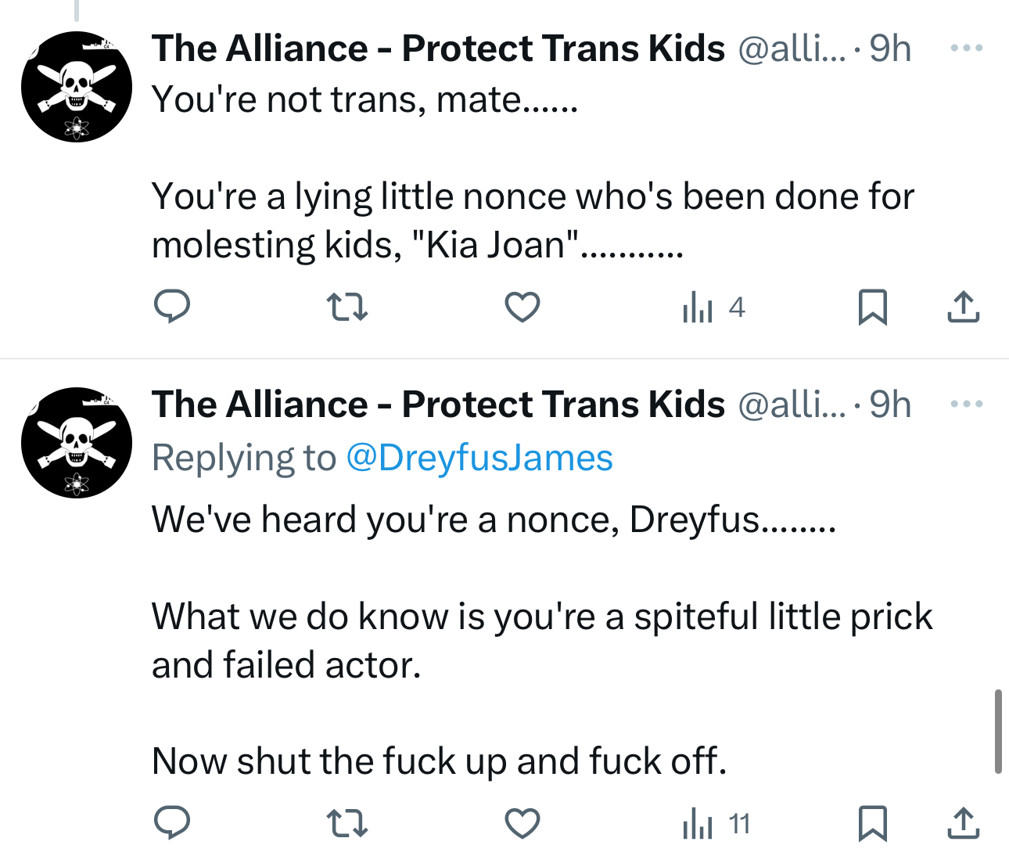Bookmark the reply to @DreyfusJames

click(872, 824)
